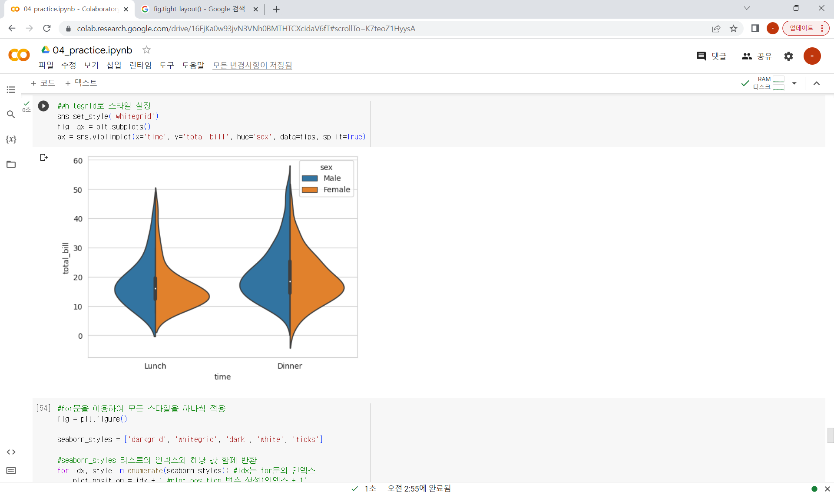Clear cell output using output icon
This screenshot has height=495, width=834.
[43, 158]
